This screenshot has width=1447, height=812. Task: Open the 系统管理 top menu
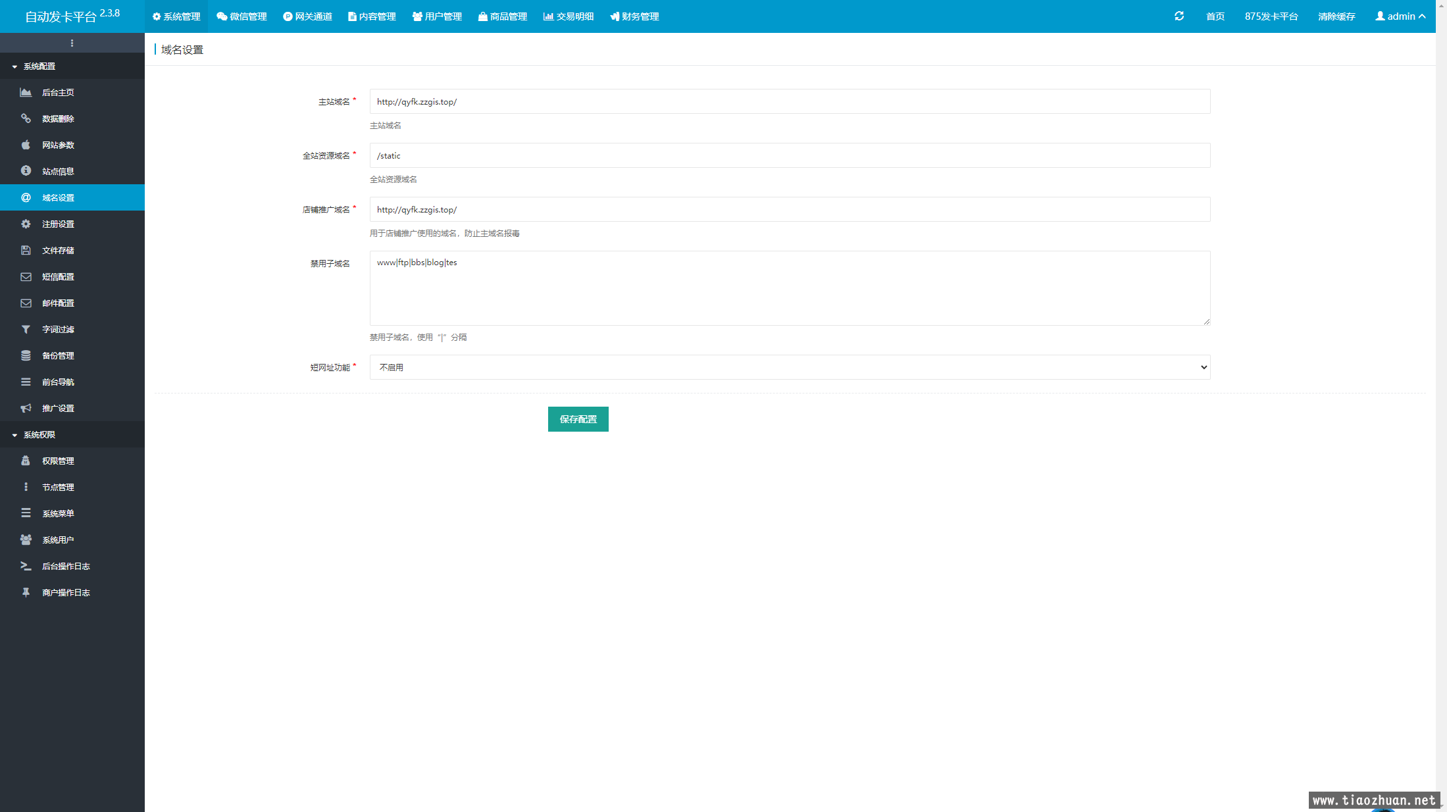(x=176, y=16)
